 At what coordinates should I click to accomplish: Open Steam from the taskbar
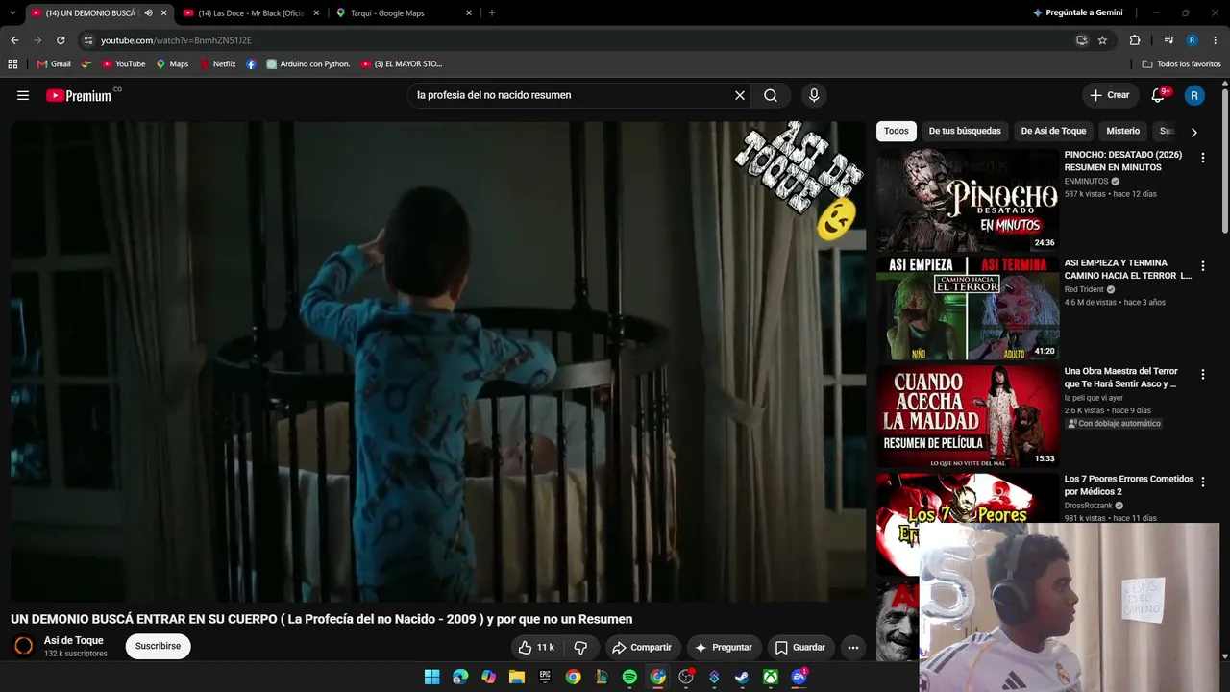tap(742, 677)
